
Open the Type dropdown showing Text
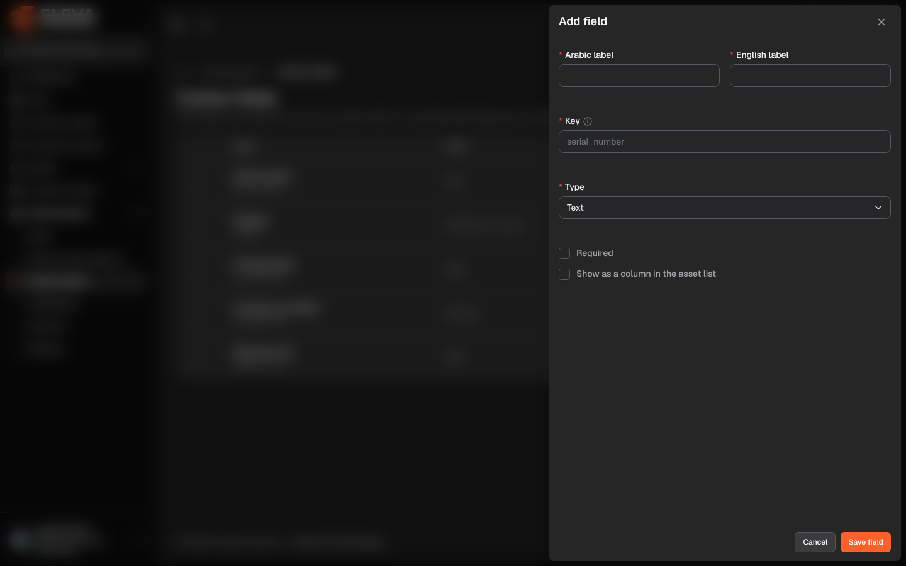pos(725,208)
